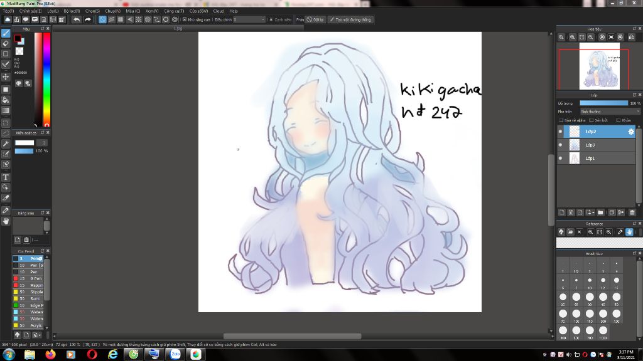
Task: Adjust the layer Độ trong opacity slider
Action: coord(603,103)
